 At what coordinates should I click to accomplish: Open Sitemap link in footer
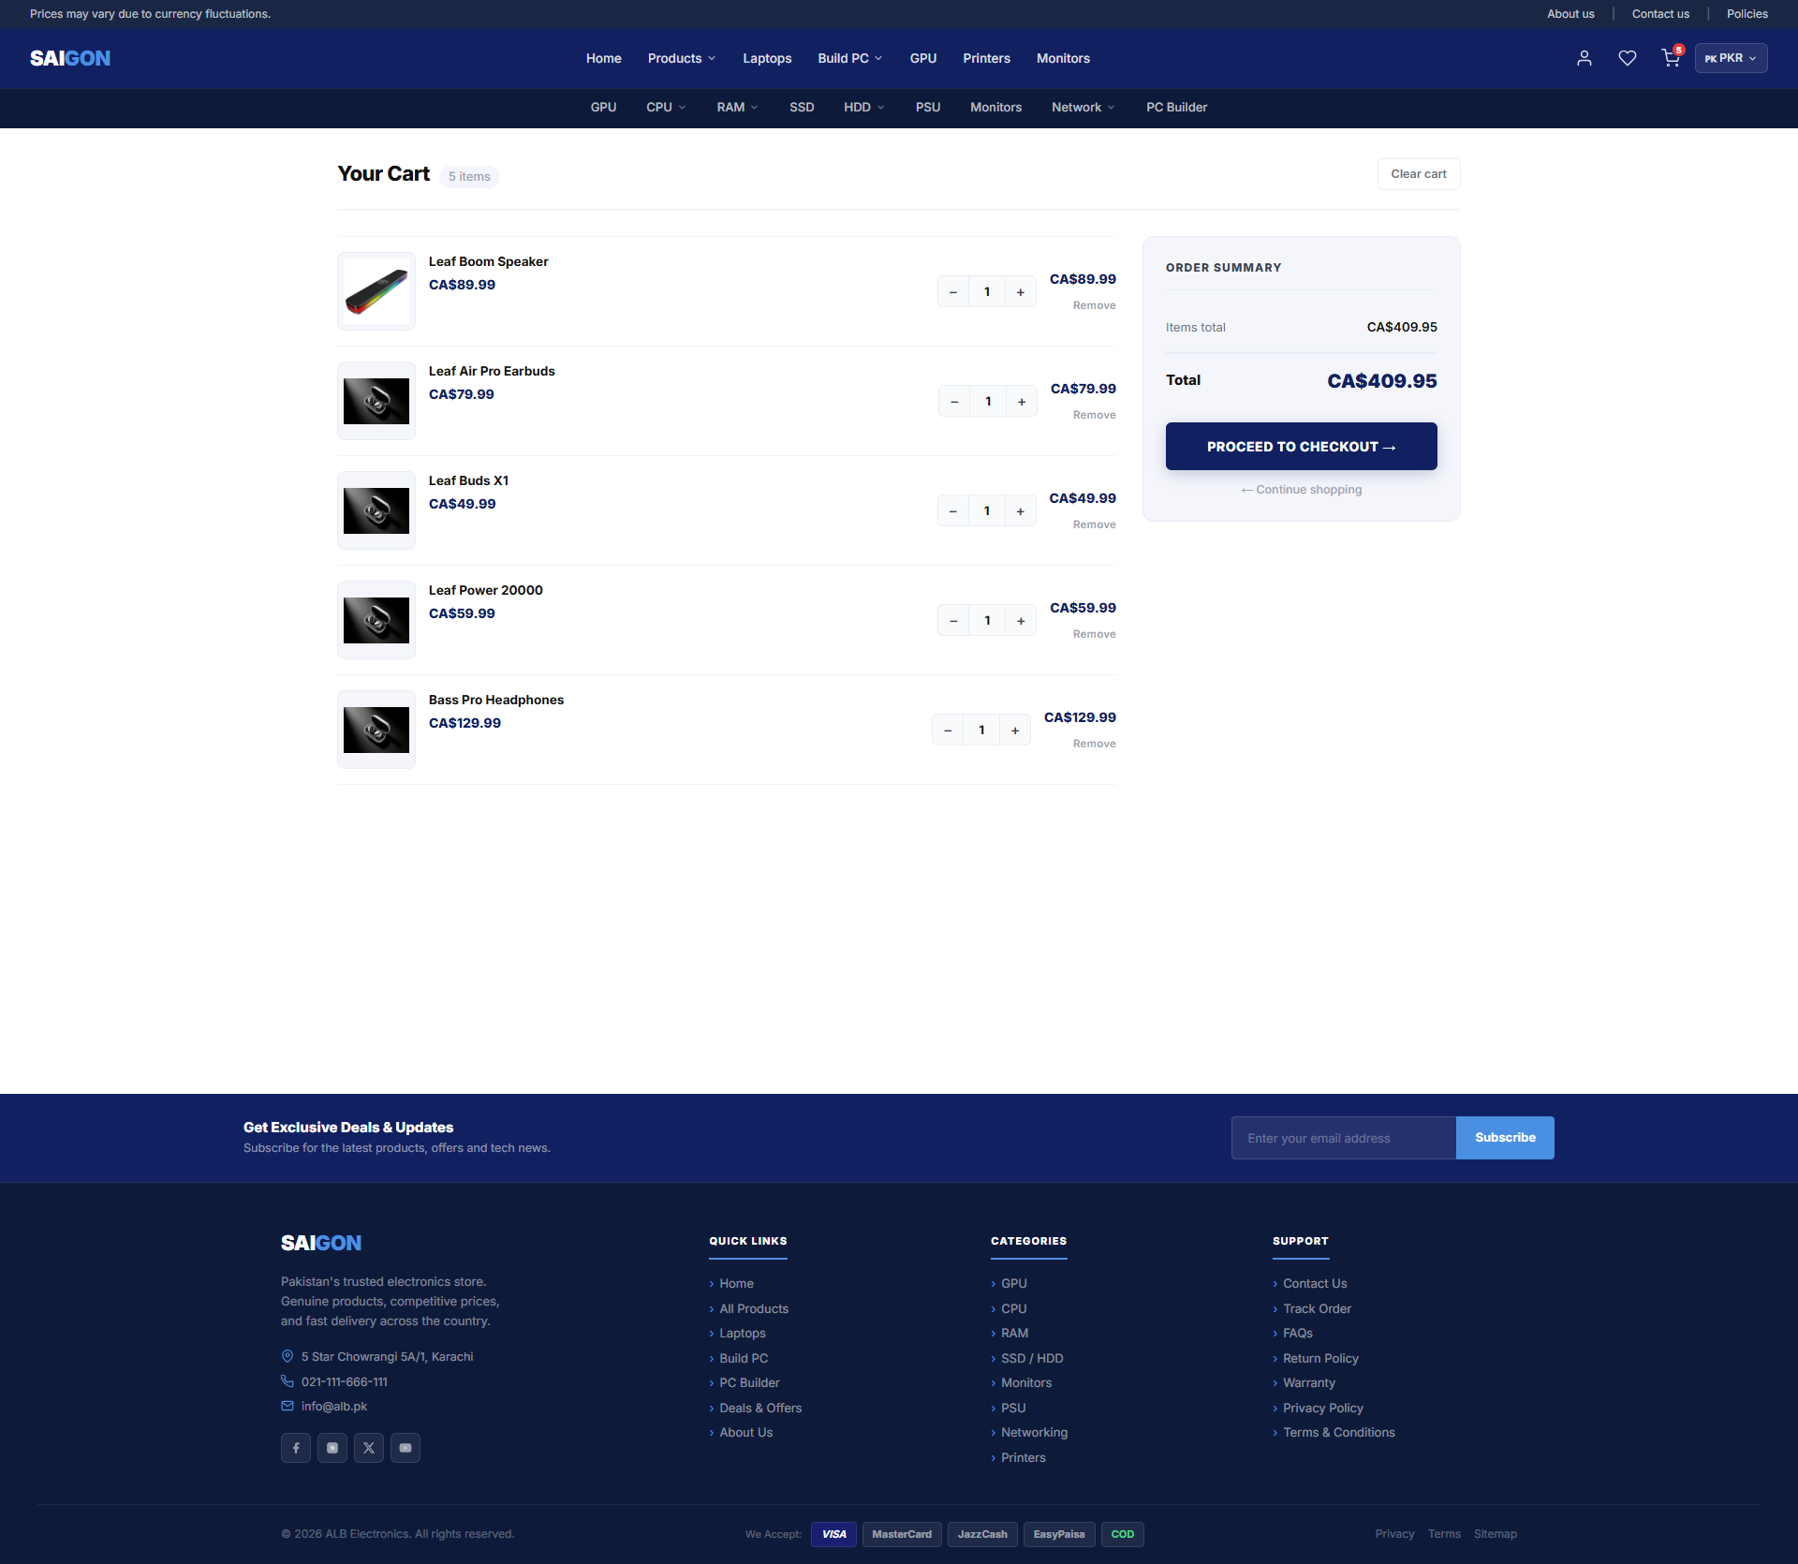(1496, 1534)
